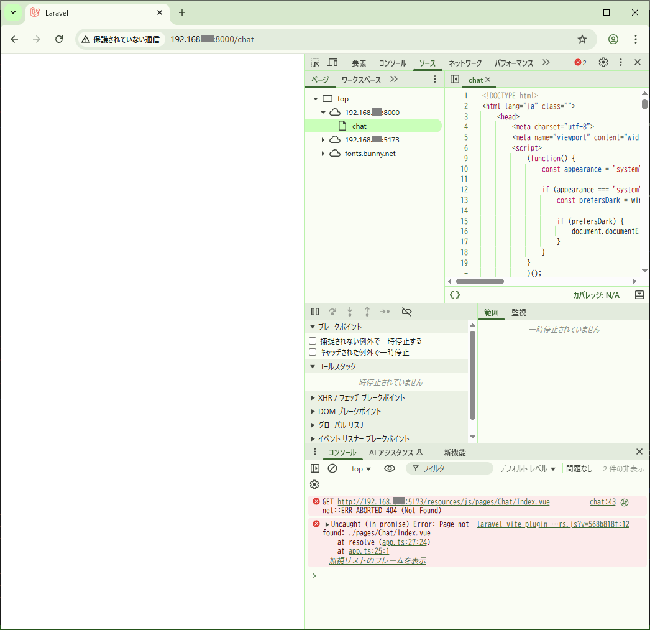
Task: Open the デフォルト レベル dropdown
Action: 528,469
